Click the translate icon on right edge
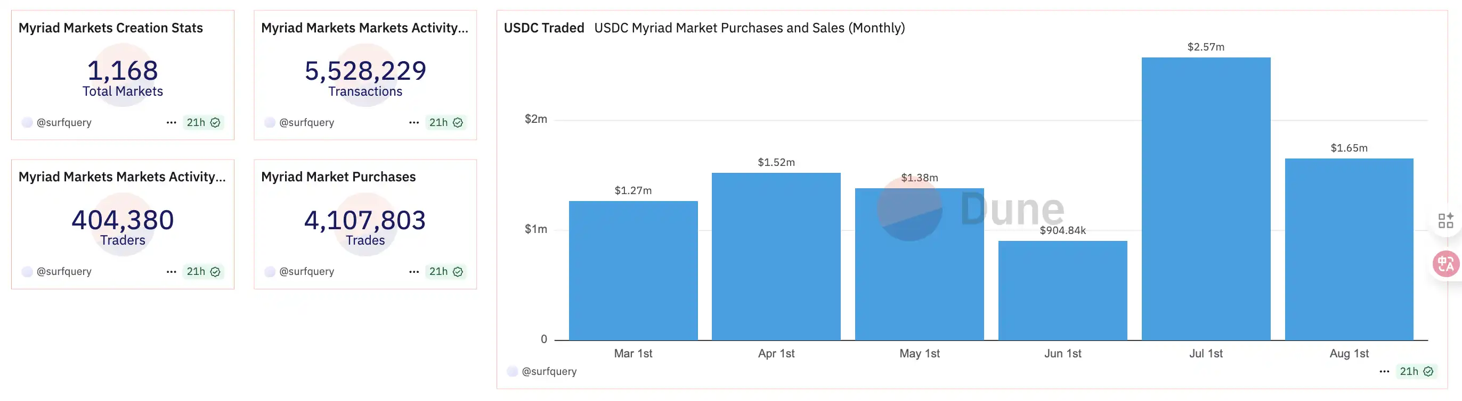 tap(1445, 264)
